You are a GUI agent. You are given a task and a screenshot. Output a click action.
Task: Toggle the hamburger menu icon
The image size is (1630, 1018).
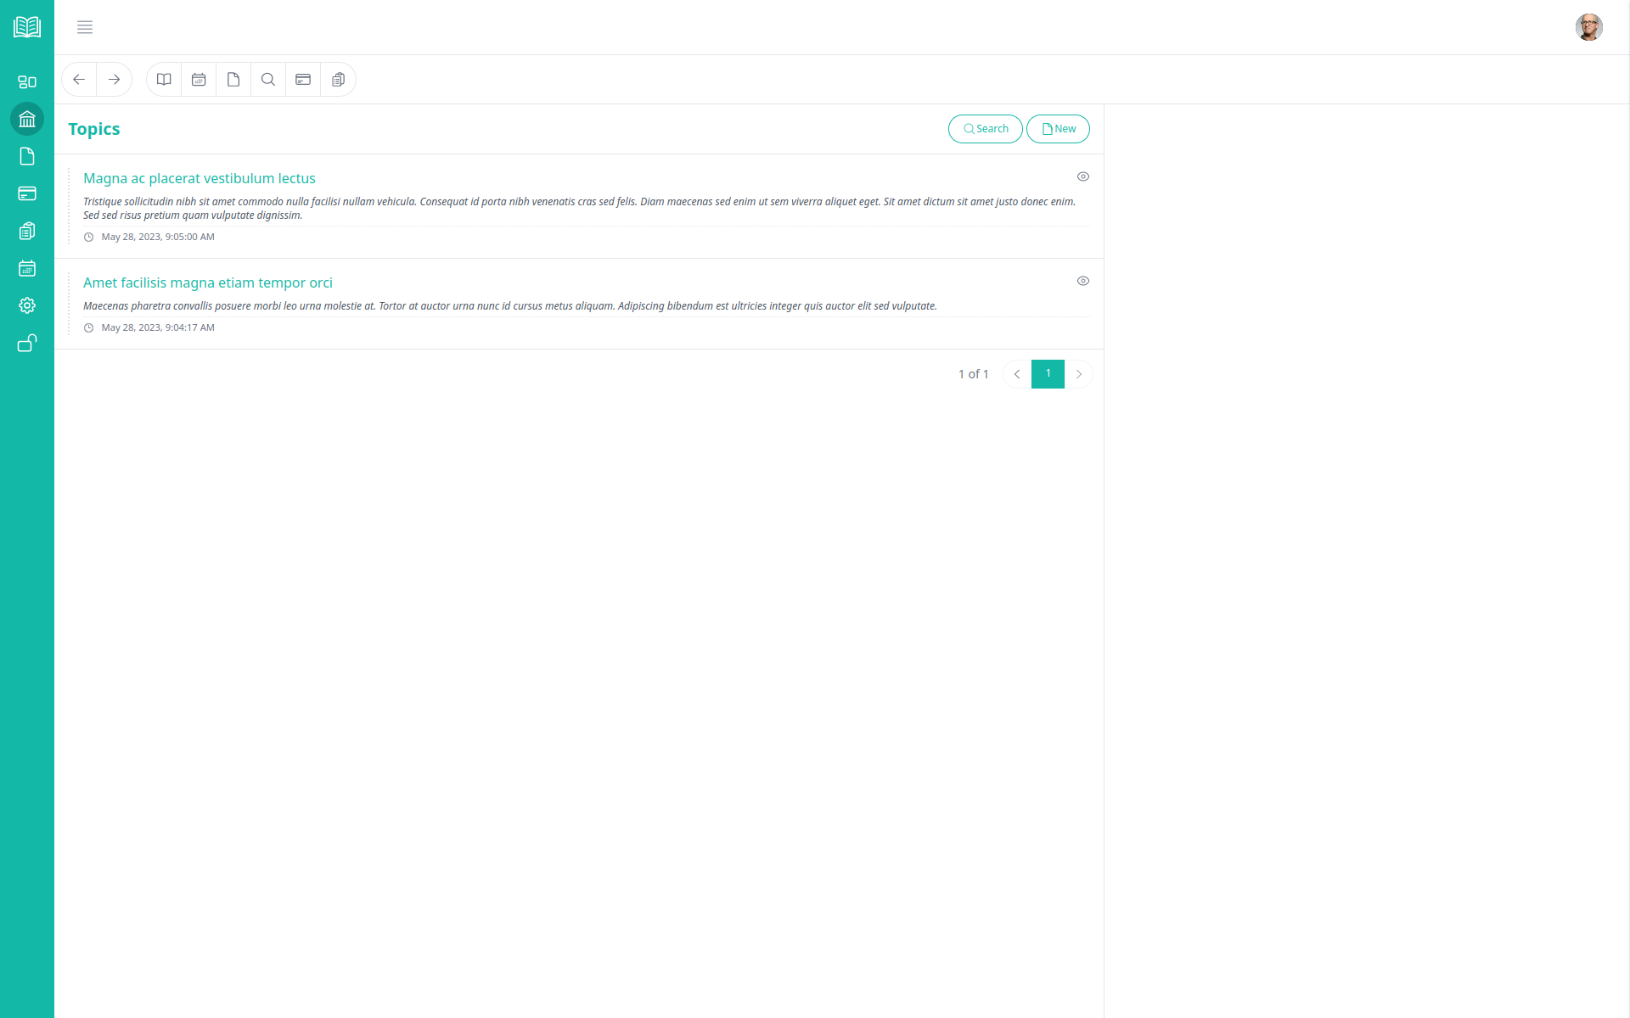[85, 27]
